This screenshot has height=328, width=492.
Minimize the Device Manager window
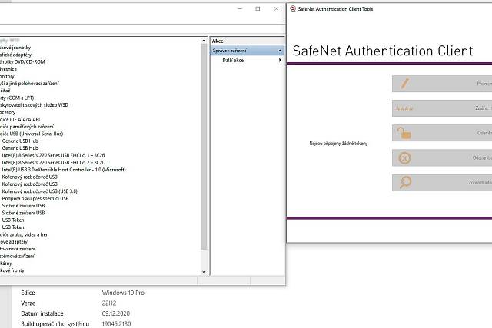[x=240, y=8]
